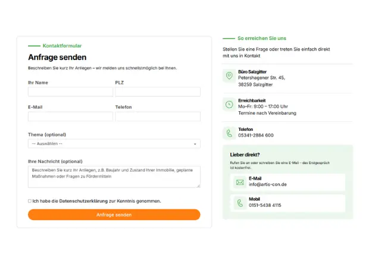Click the phone icon beside Telefon

click(229, 133)
